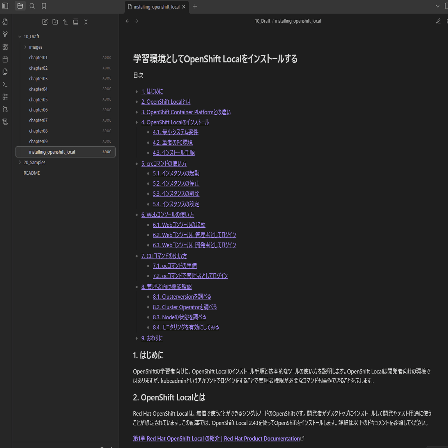This screenshot has height=448, width=448.
Task: Open the daily note calendar icon
Action: point(5,59)
